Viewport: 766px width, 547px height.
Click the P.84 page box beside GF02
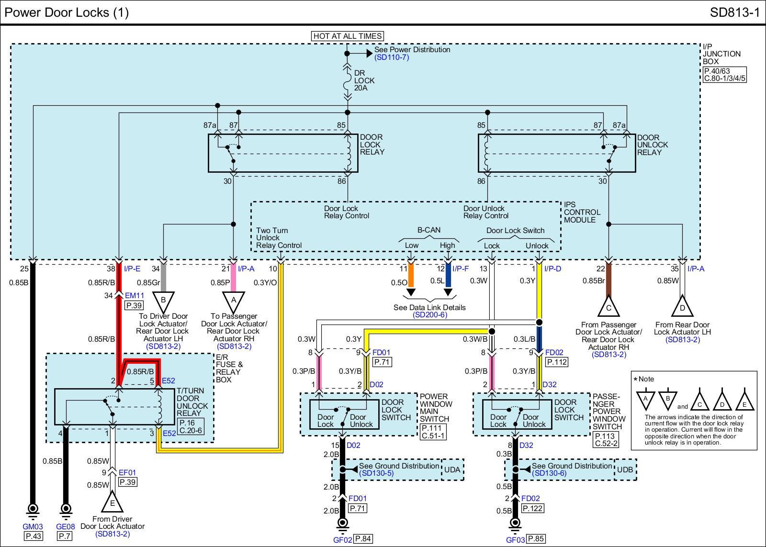[363, 539]
